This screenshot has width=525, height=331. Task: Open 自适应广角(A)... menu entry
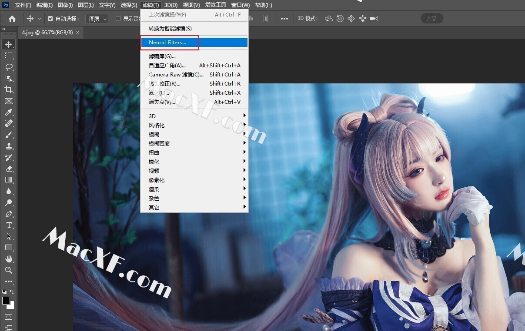194,65
